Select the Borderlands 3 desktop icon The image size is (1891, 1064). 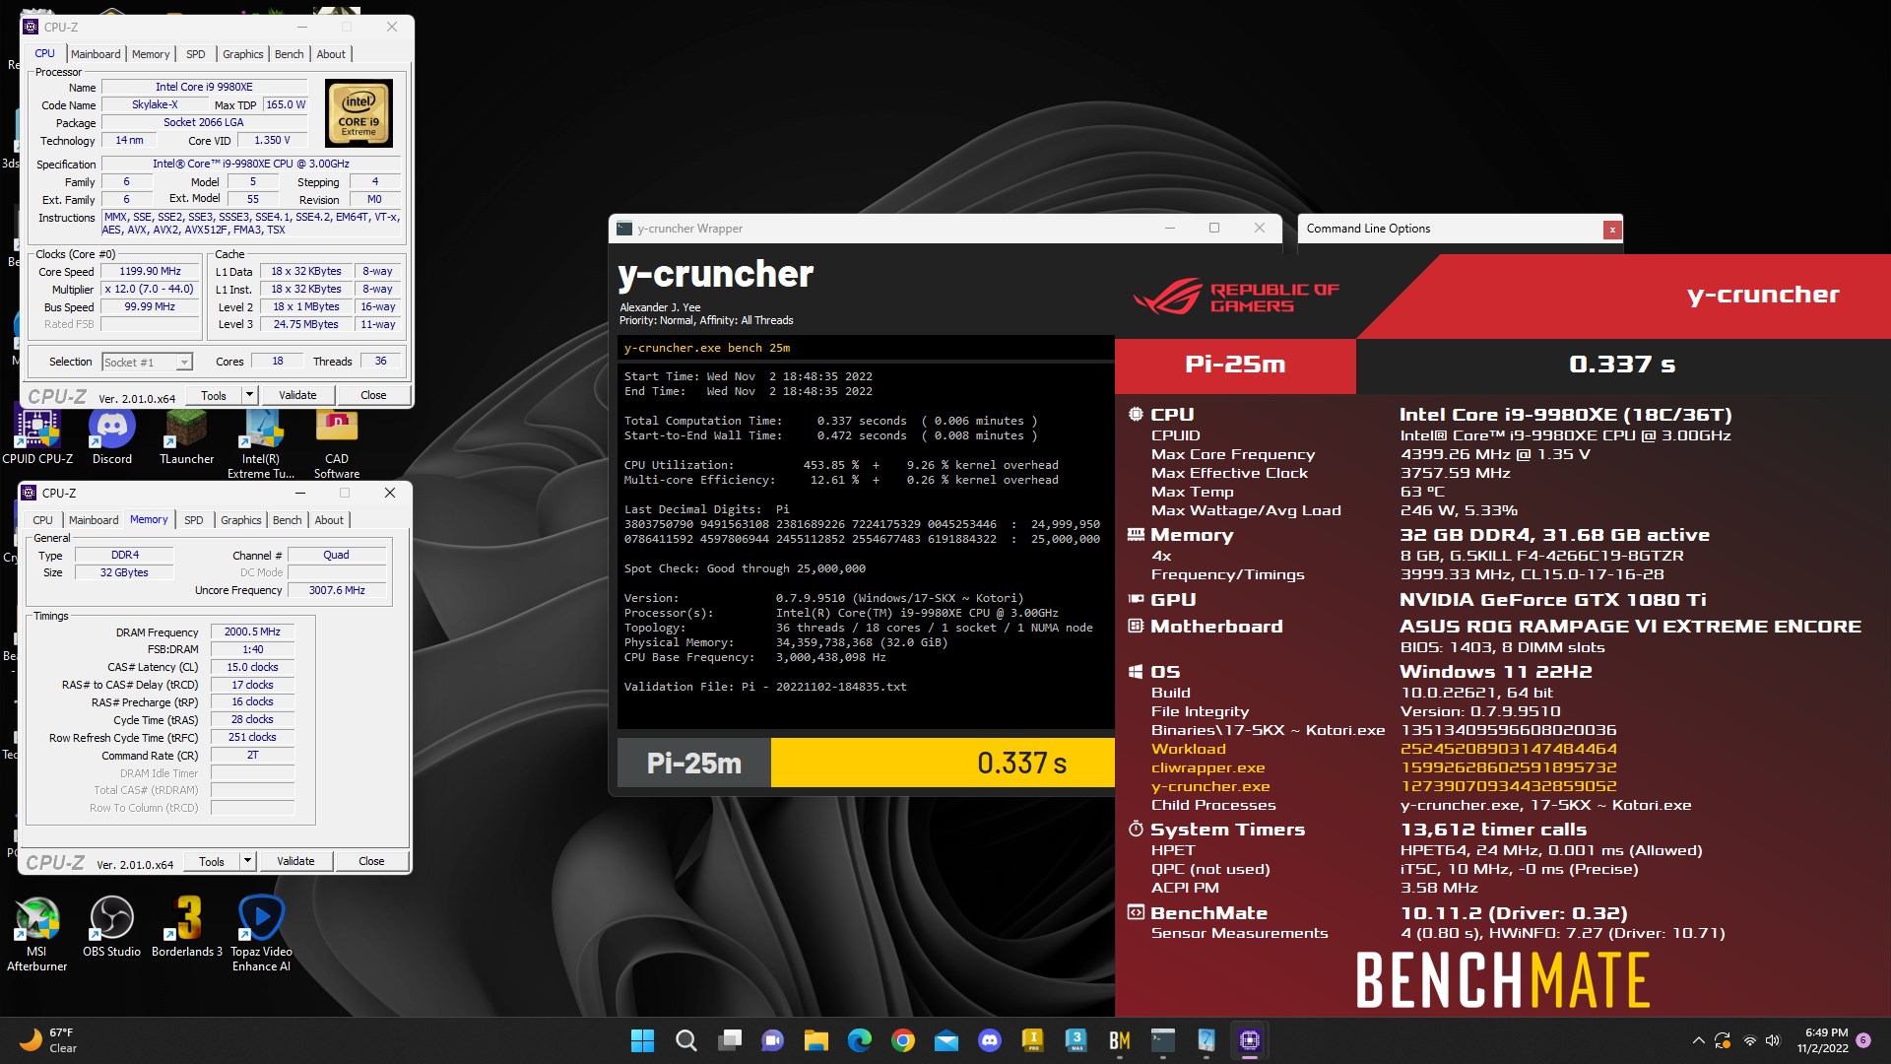click(x=187, y=926)
